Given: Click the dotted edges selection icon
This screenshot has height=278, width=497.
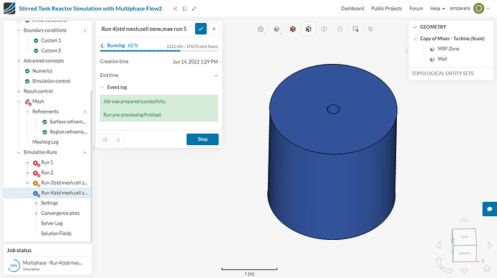Looking at the screenshot, I should pos(324,29).
